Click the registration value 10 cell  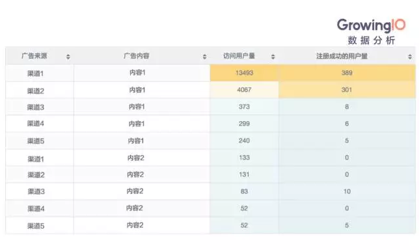[347, 191]
